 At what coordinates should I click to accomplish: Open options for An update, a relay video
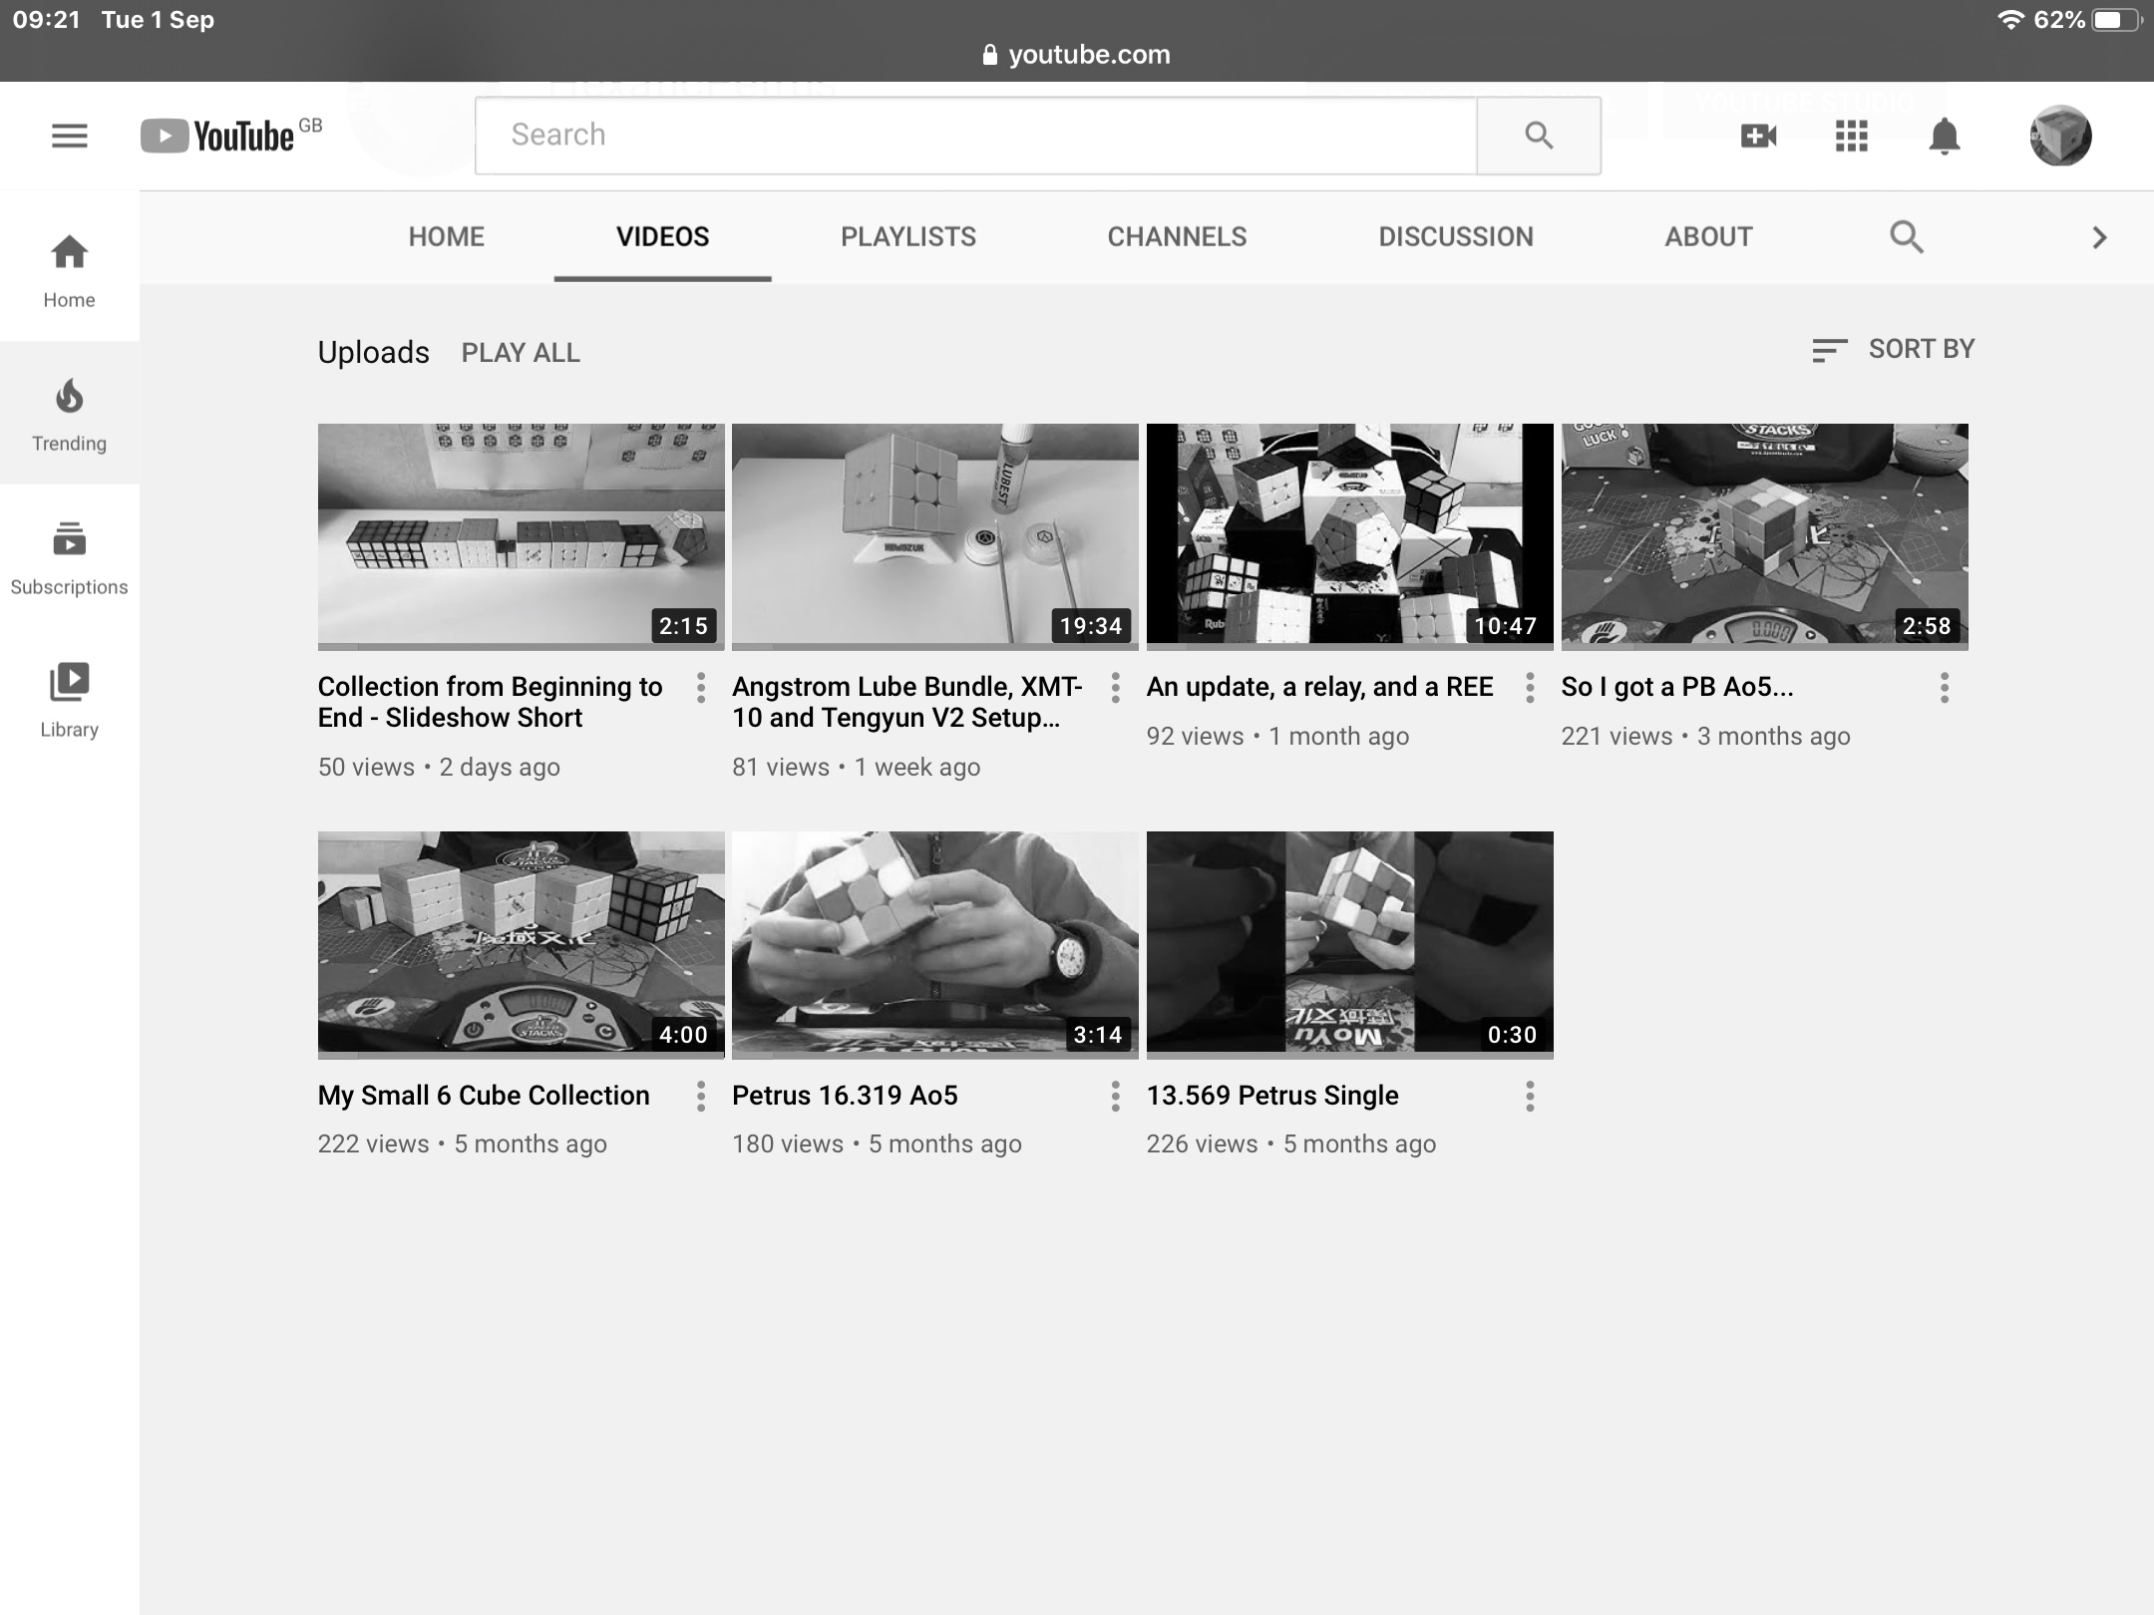click(x=1530, y=688)
